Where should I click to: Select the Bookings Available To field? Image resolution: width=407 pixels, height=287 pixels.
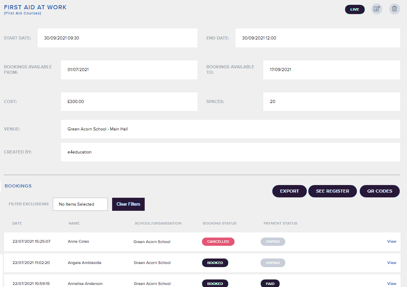(331, 70)
